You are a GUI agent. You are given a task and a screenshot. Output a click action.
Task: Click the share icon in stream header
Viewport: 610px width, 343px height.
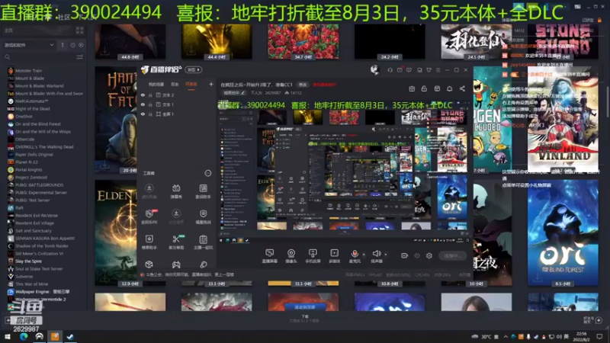click(462, 88)
